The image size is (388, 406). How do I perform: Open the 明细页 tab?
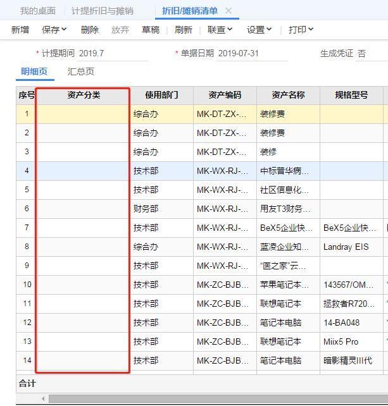click(34, 71)
